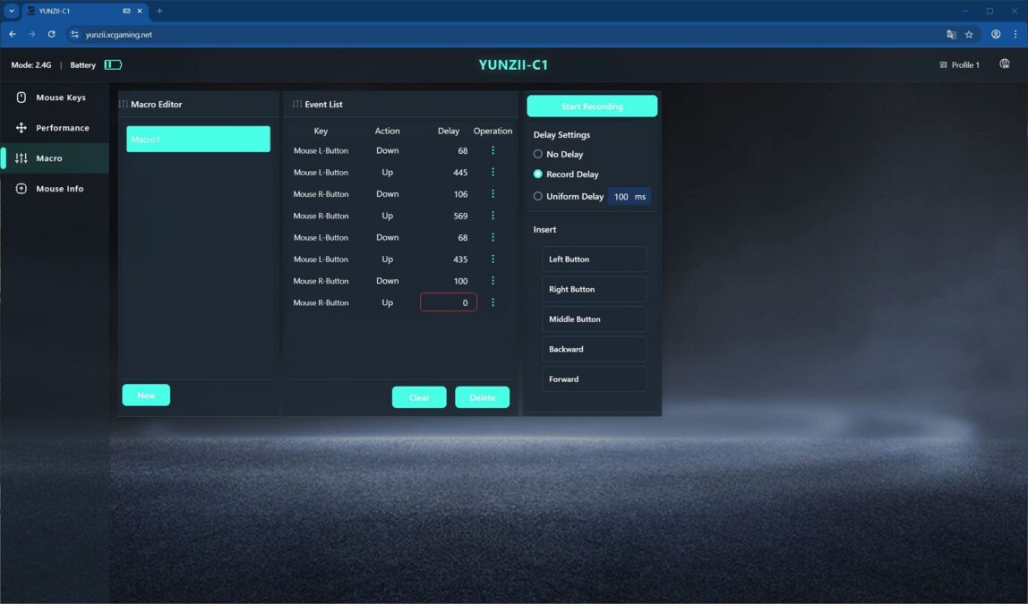This screenshot has height=604, width=1028.
Task: Select Macro1 in the Macro Editor list
Action: [x=198, y=139]
